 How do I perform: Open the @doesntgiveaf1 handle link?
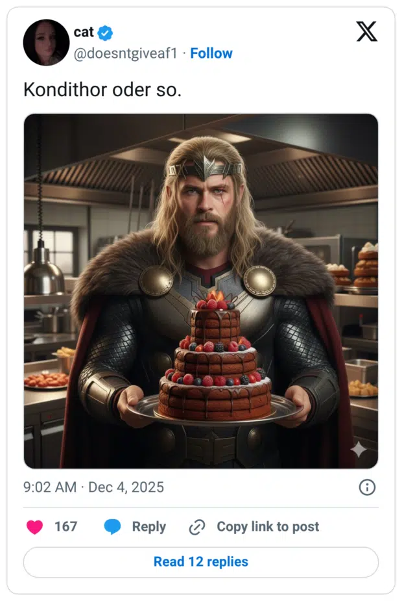point(125,53)
